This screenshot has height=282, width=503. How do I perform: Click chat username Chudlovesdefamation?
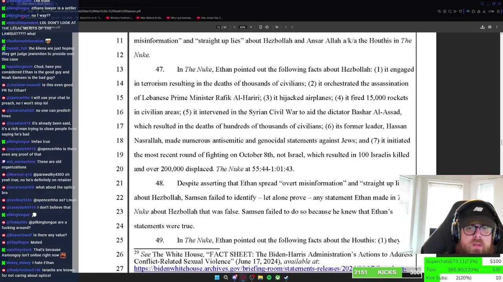25,41
